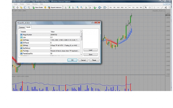Screen dimensions: 173x108
Task: Click the inputs list scroll up arrow
Action: (x=81, y=31)
